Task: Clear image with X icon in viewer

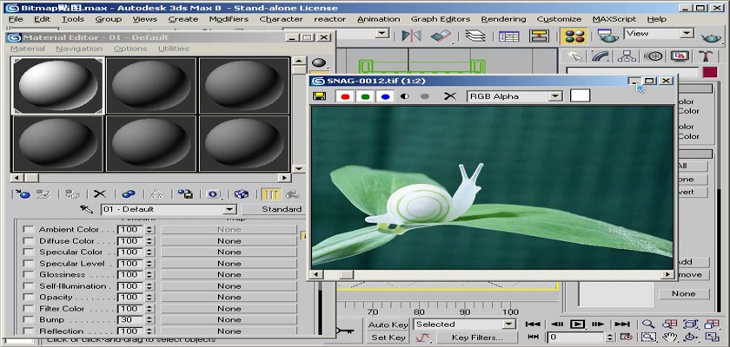Action: (449, 96)
